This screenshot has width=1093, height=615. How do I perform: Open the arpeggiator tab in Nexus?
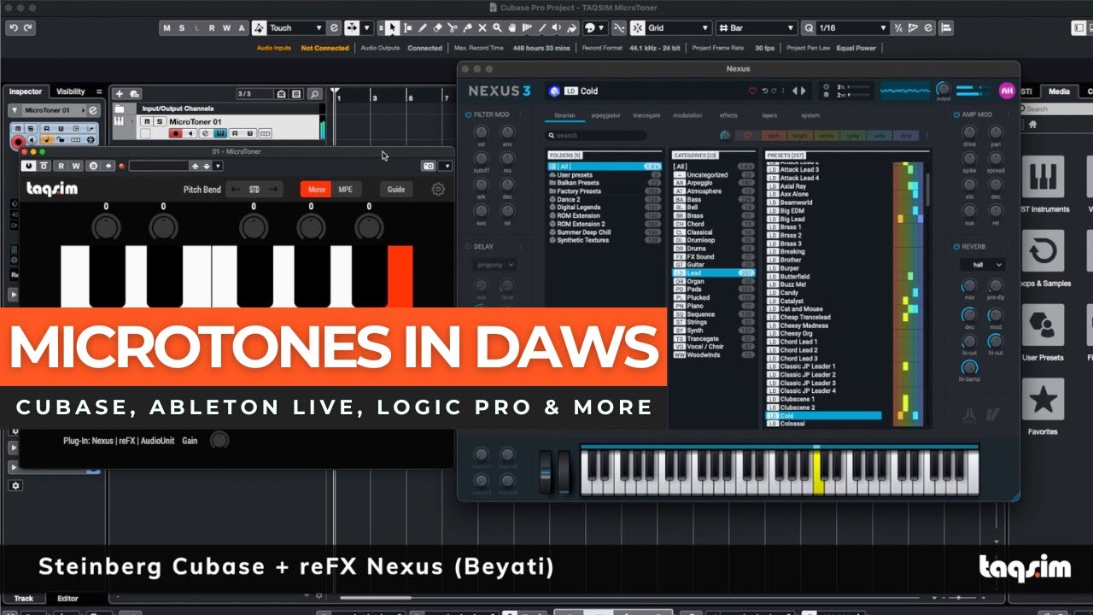[605, 115]
